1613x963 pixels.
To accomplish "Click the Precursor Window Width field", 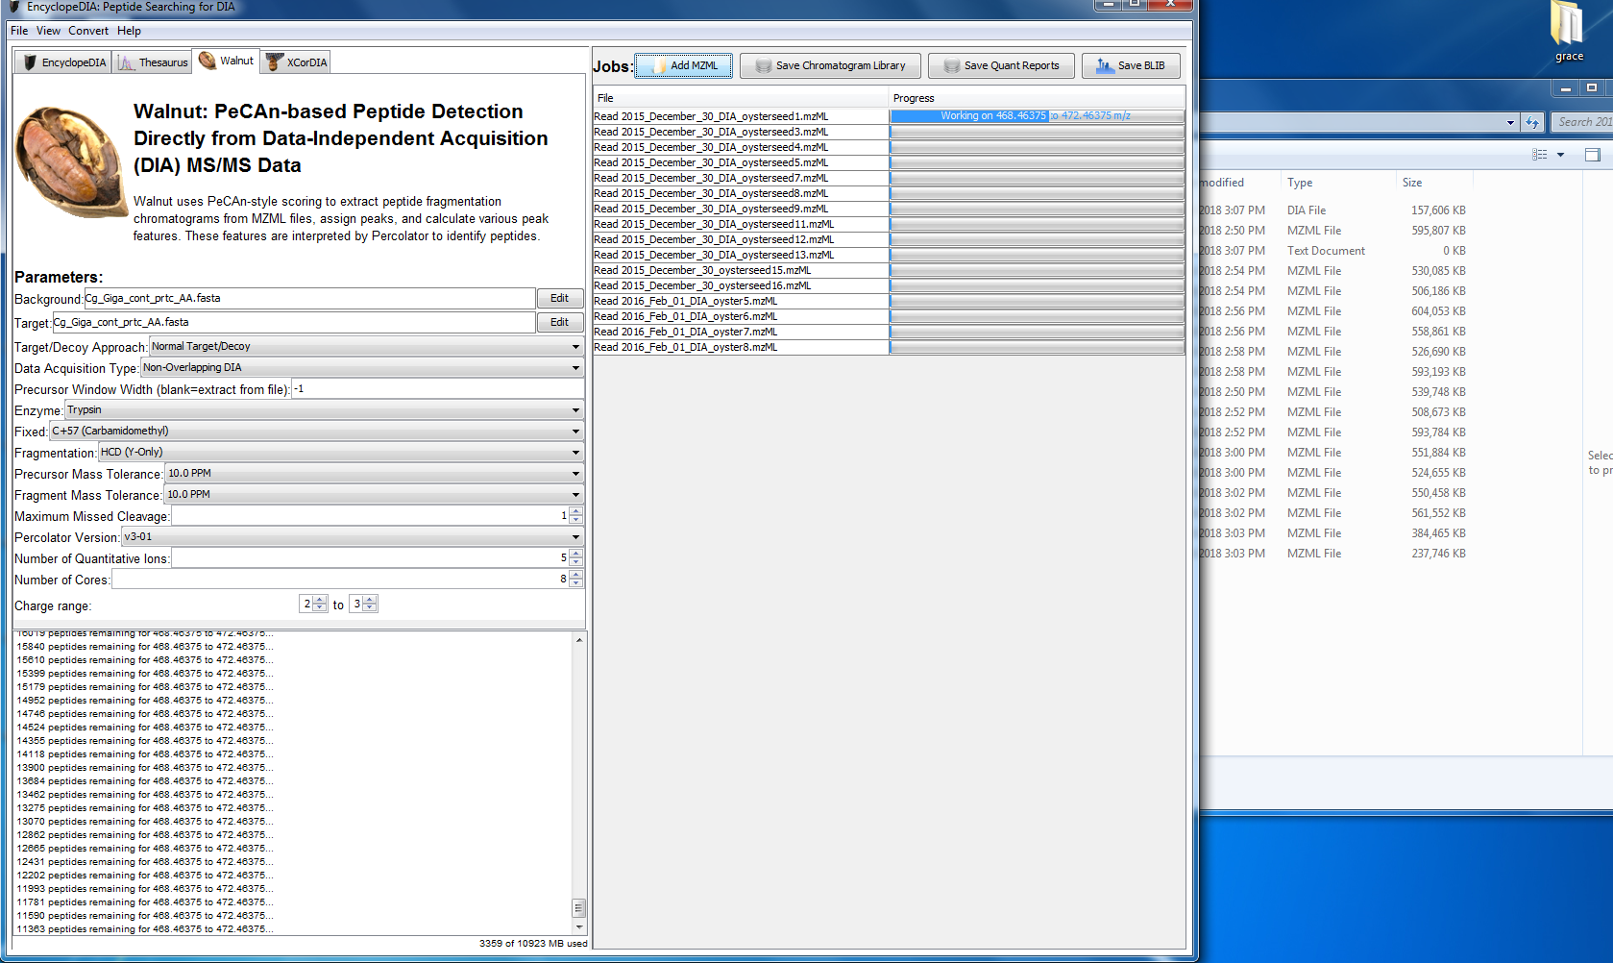I will 437,388.
